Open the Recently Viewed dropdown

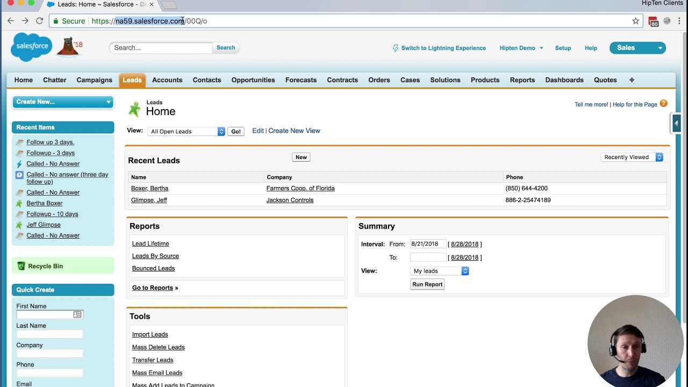632,157
